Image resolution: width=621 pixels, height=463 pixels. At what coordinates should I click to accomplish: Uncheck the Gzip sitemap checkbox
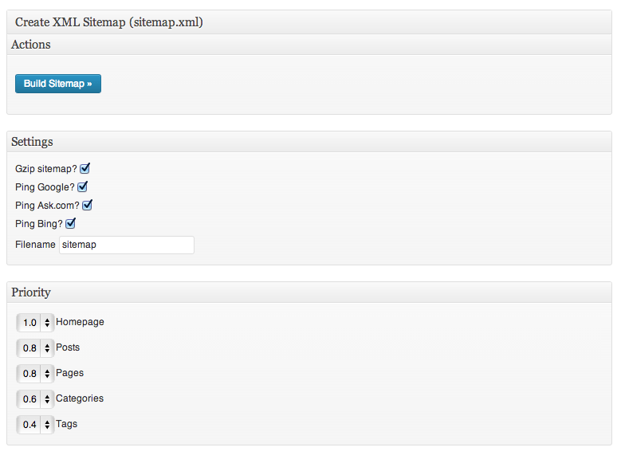pyautogui.click(x=85, y=169)
